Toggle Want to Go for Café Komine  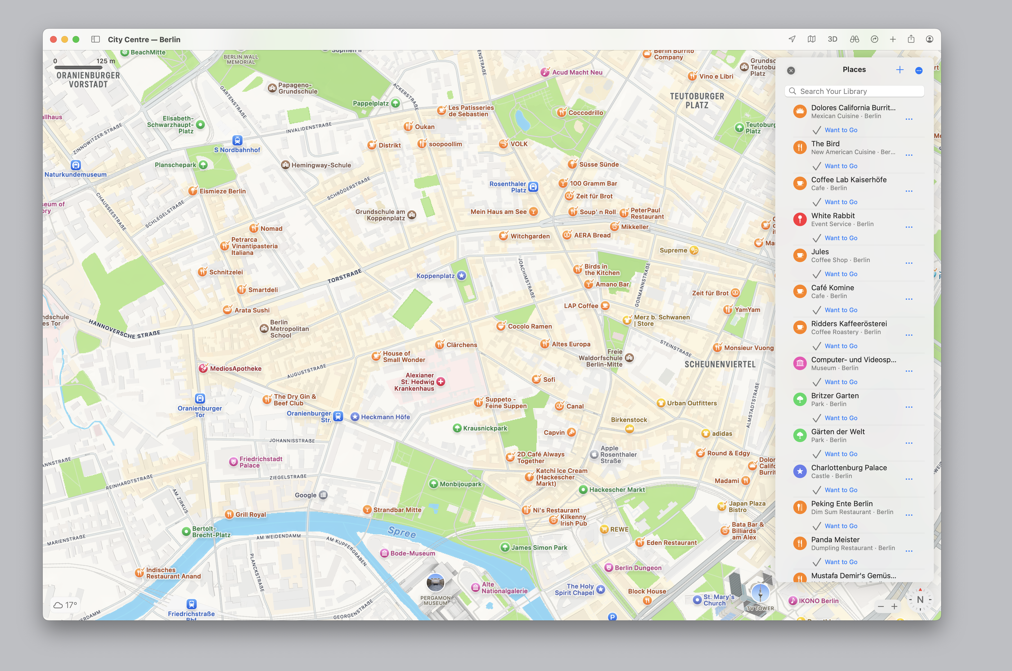[835, 310]
